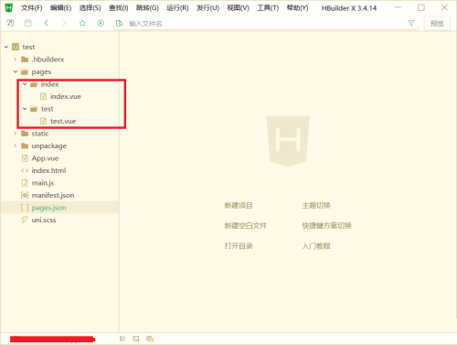Image resolution: width=457 pixels, height=345 pixels.
Task: Expand the unpackage folder chevron
Action: [16, 146]
